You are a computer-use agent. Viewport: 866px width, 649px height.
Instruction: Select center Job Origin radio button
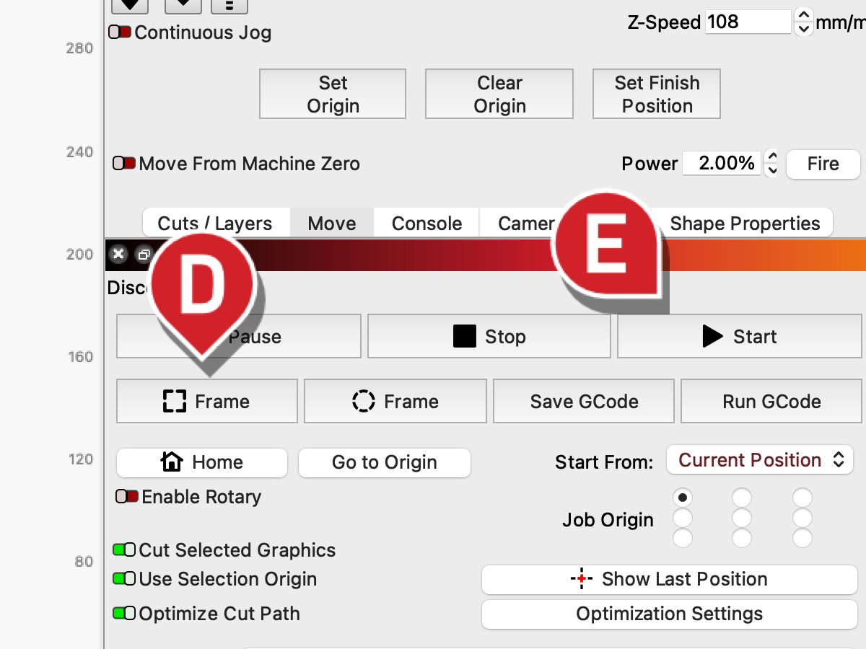[x=742, y=518]
